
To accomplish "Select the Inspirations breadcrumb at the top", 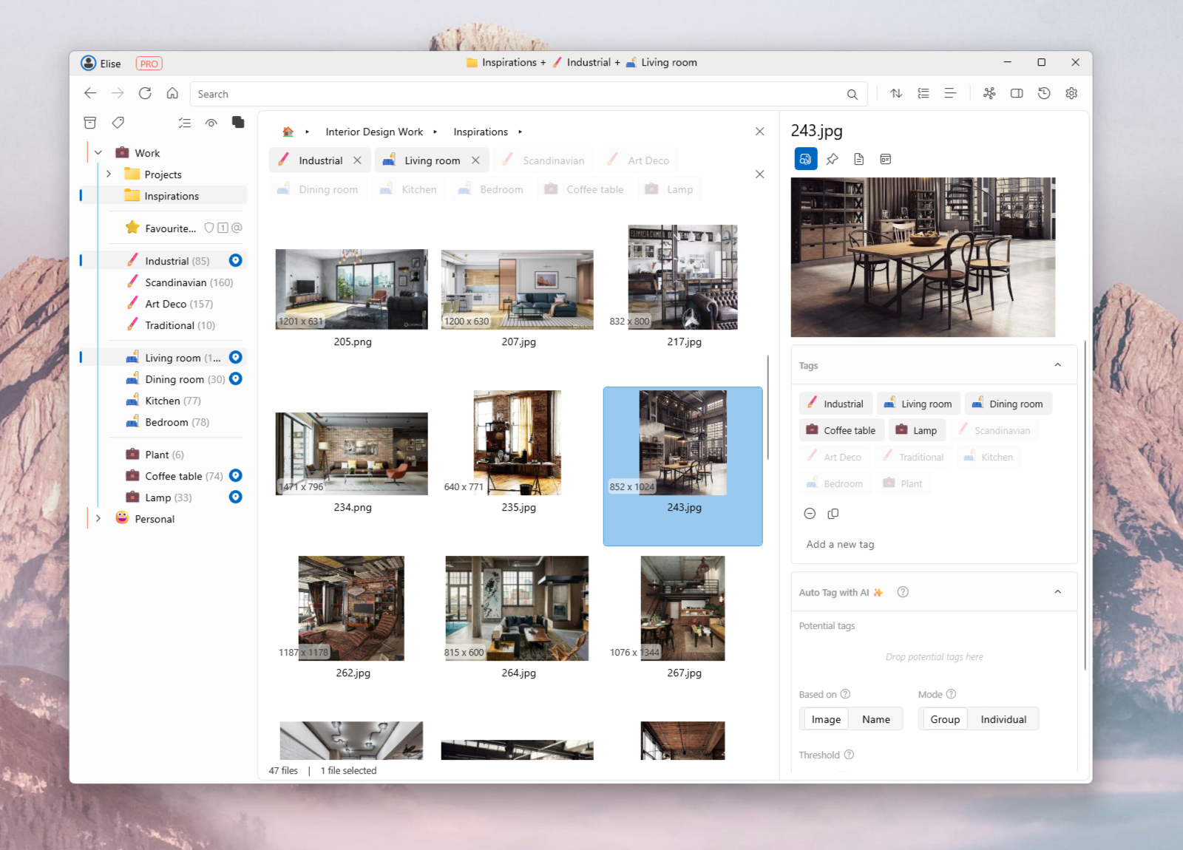I will (480, 132).
